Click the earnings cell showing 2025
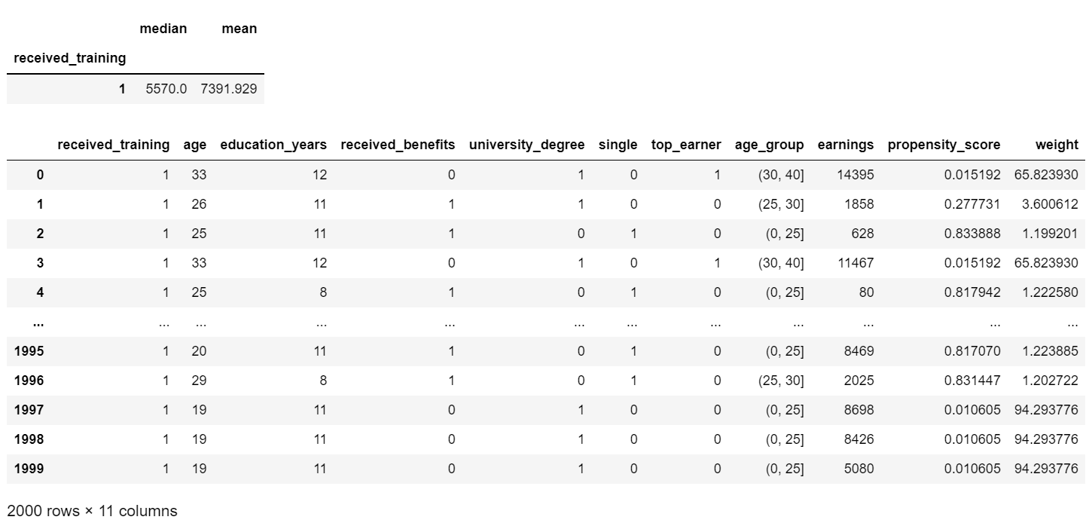Screen dimensions: 1089x529 pyautogui.click(x=859, y=381)
